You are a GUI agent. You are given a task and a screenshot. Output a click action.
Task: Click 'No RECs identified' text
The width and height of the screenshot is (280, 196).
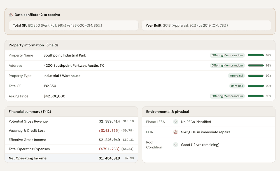(196, 122)
